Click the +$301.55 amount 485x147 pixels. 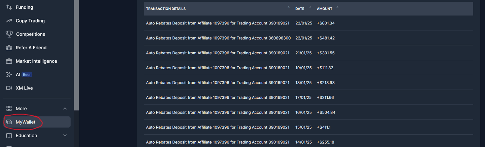tap(326, 53)
